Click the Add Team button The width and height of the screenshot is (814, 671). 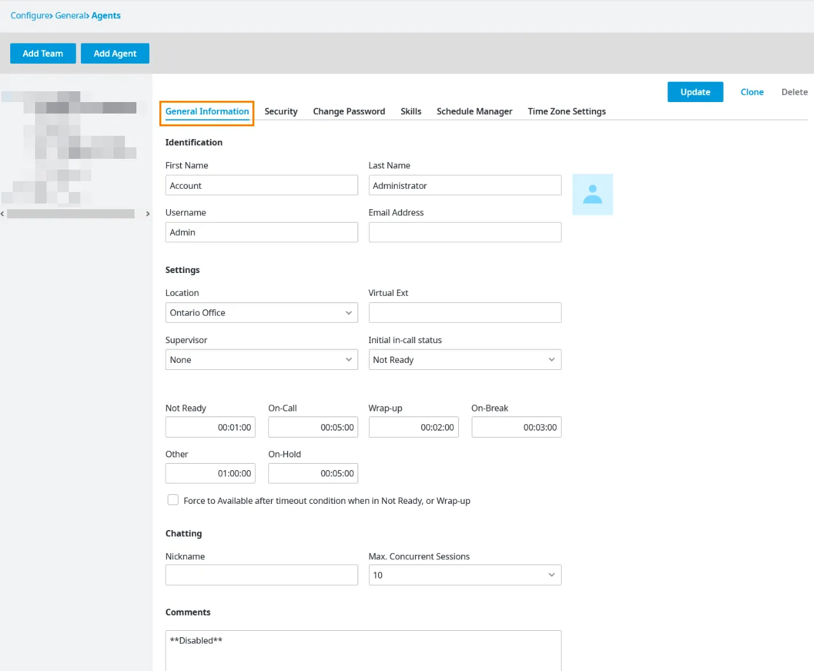coord(43,54)
